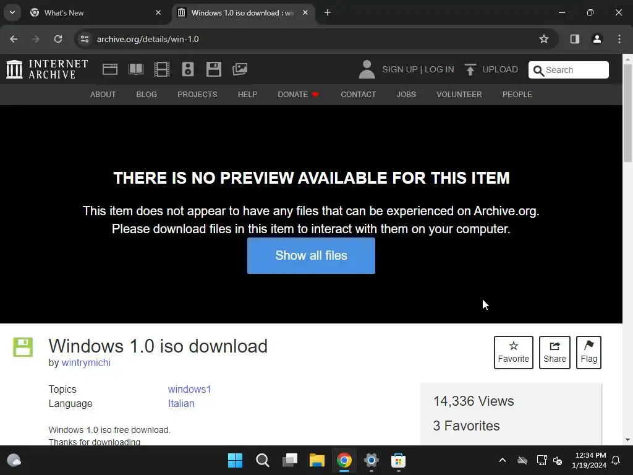Bookmark this page with the star icon

544,39
